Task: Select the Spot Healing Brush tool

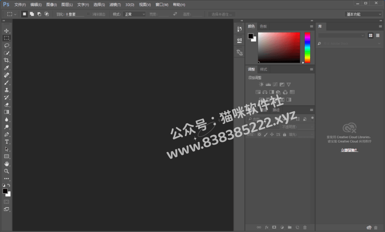Action: 6,75
